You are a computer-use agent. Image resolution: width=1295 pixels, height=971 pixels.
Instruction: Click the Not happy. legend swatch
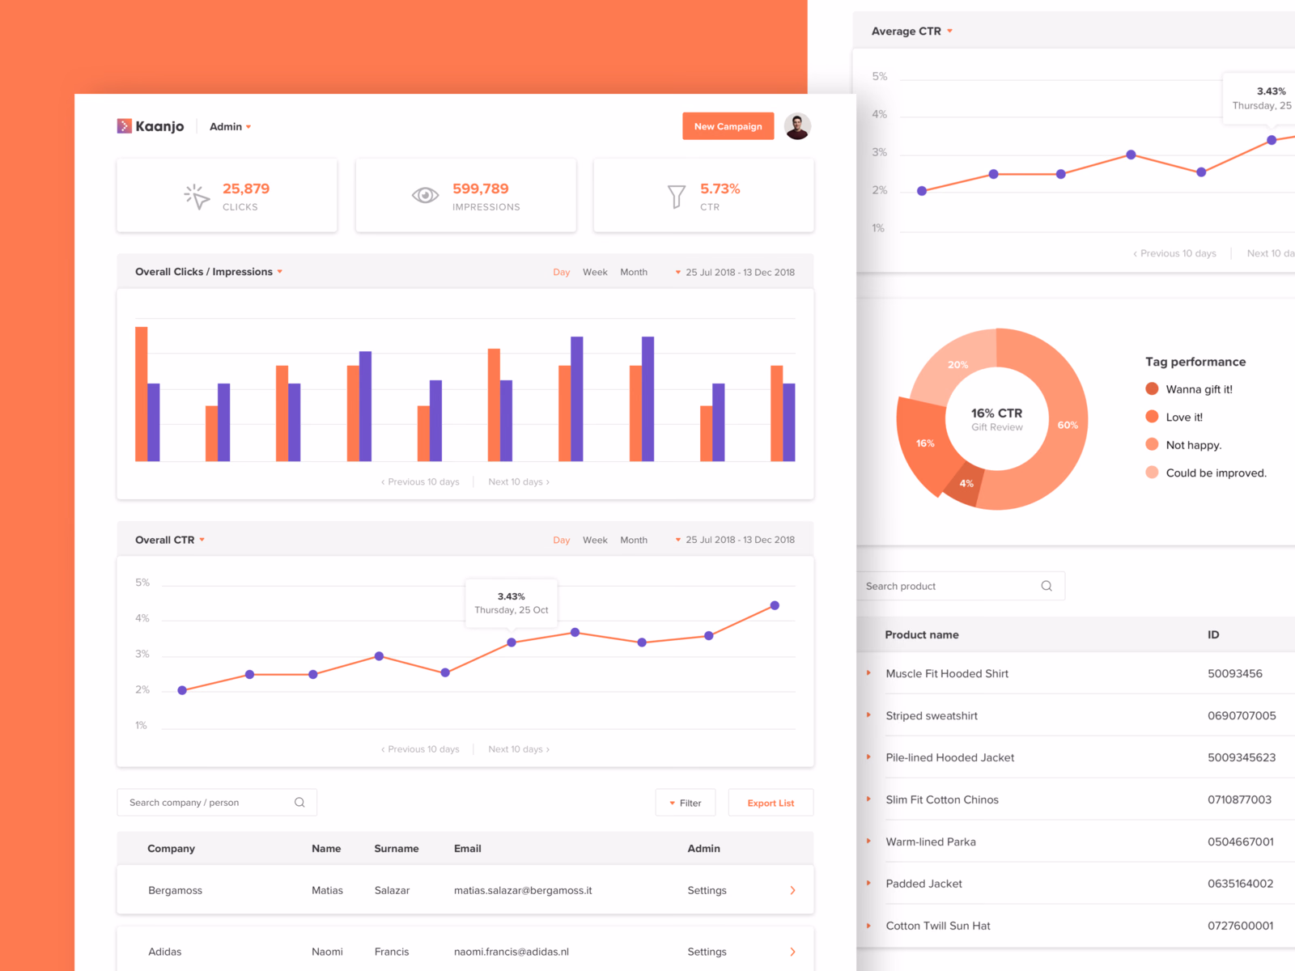[1152, 444]
